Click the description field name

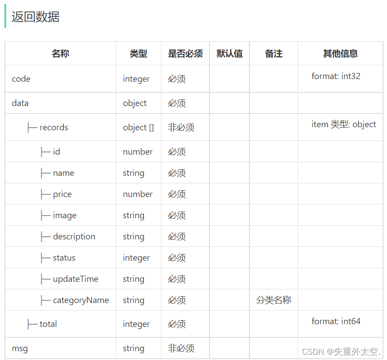[74, 236]
